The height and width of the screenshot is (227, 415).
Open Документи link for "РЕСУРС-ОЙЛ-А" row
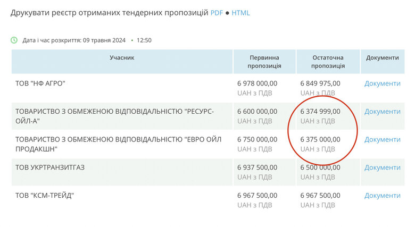(382, 112)
